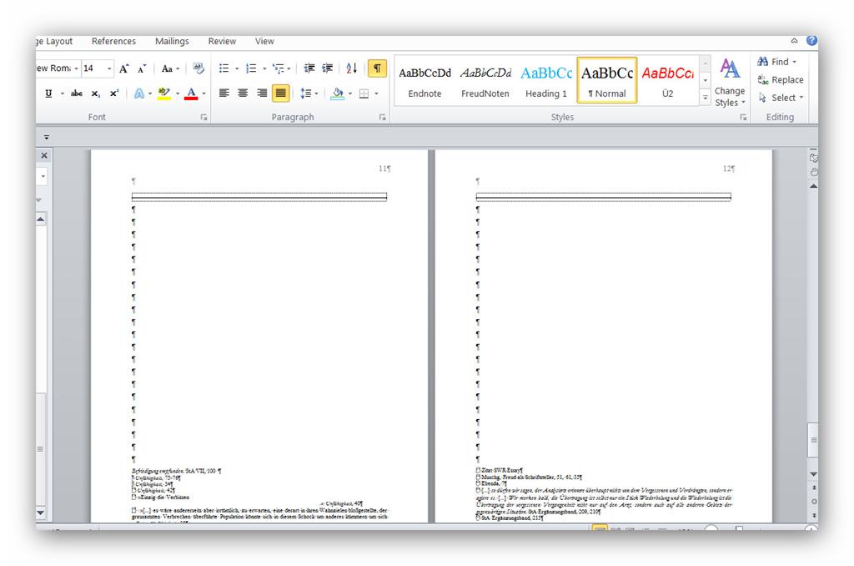This screenshot has width=854, height=566.
Task: Apply the Endnote style
Action: pos(424,82)
